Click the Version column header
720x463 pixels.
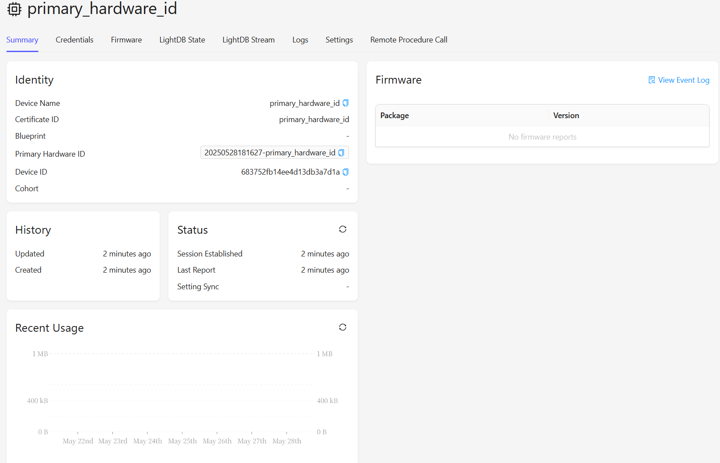629,116
